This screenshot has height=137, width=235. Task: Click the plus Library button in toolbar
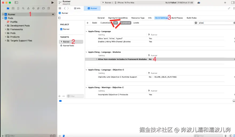[x=225, y=3]
